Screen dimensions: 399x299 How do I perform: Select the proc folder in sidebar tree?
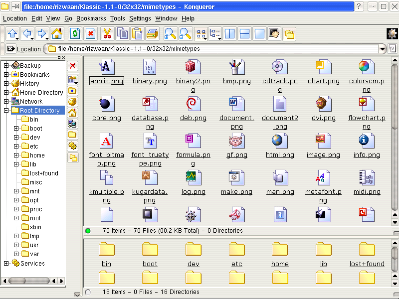[x=36, y=209]
